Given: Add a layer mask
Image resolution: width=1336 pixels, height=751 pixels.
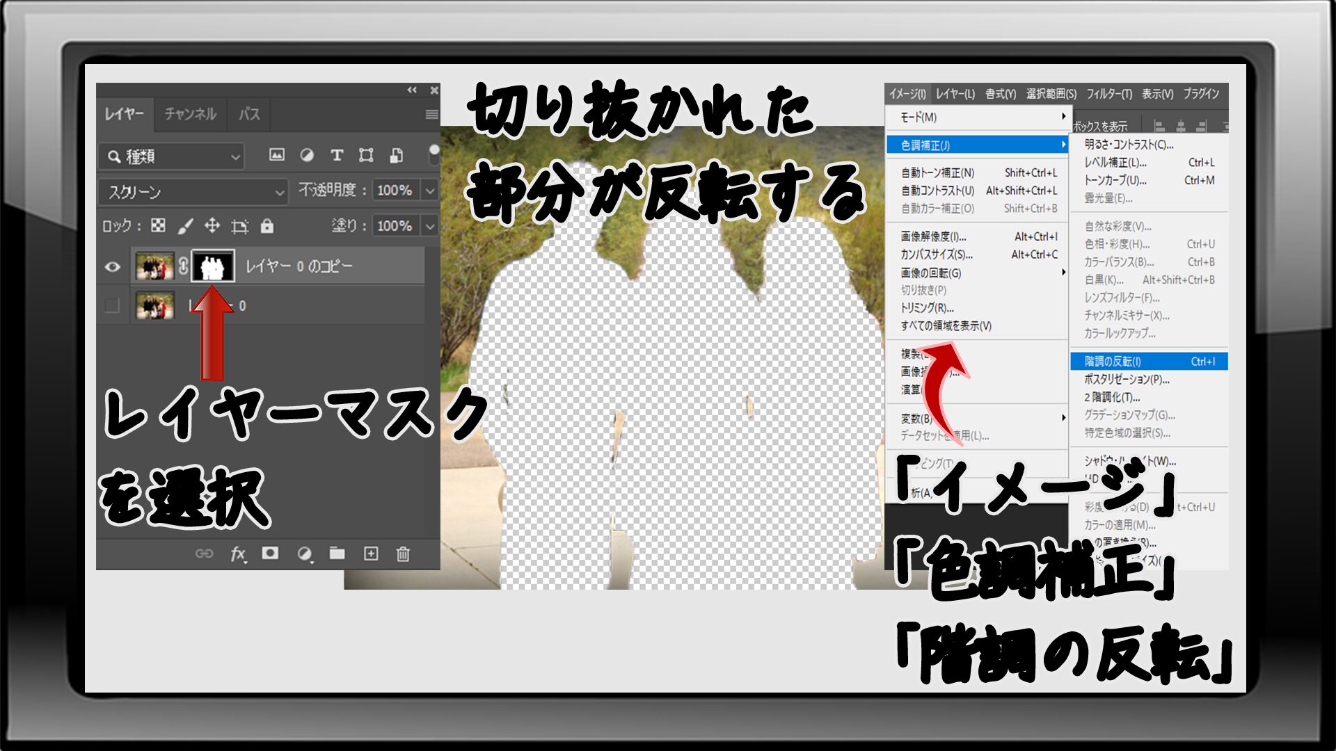Looking at the screenshot, I should (x=270, y=553).
